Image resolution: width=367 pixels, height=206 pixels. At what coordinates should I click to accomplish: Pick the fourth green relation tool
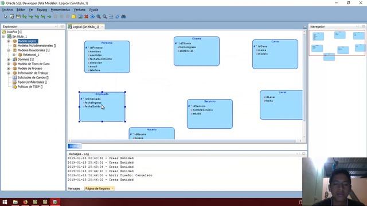(43, 17)
